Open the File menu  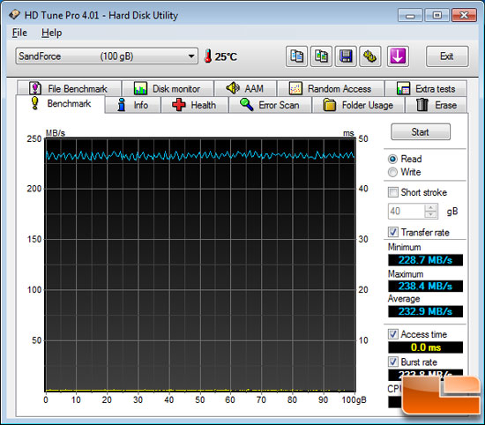(19, 33)
